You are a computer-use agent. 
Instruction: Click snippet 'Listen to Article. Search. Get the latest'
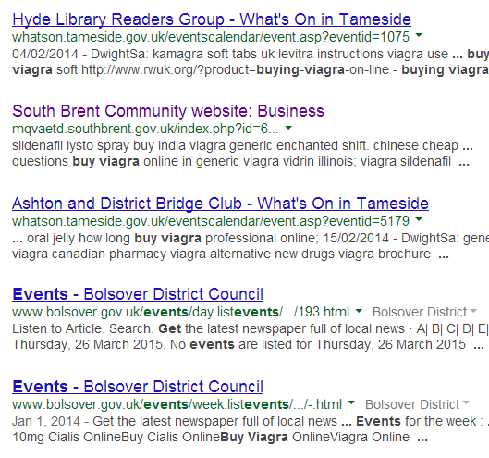click(x=251, y=328)
